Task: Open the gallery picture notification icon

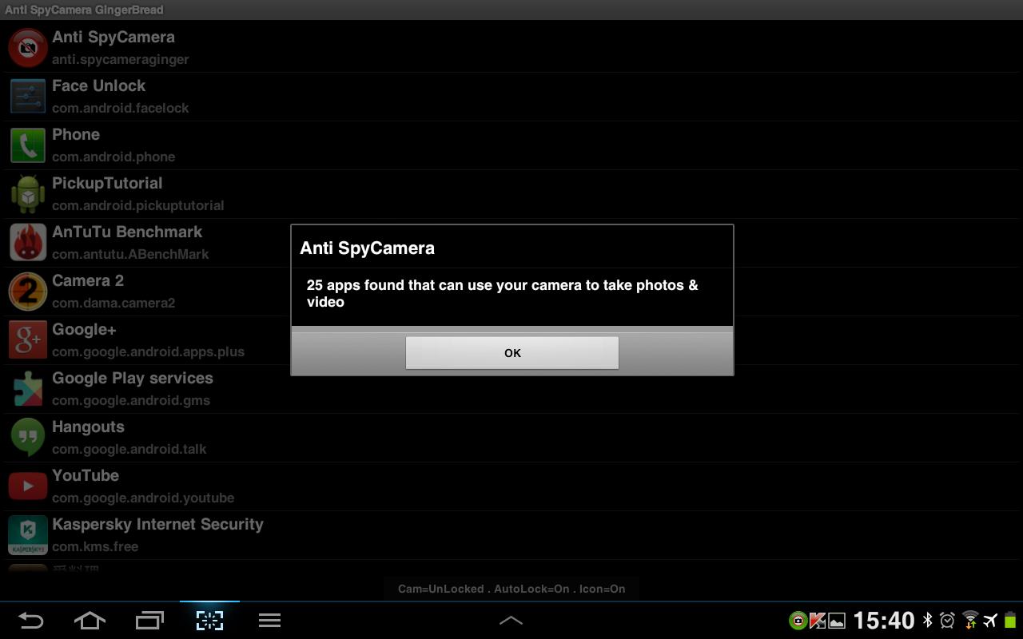Action: (837, 621)
